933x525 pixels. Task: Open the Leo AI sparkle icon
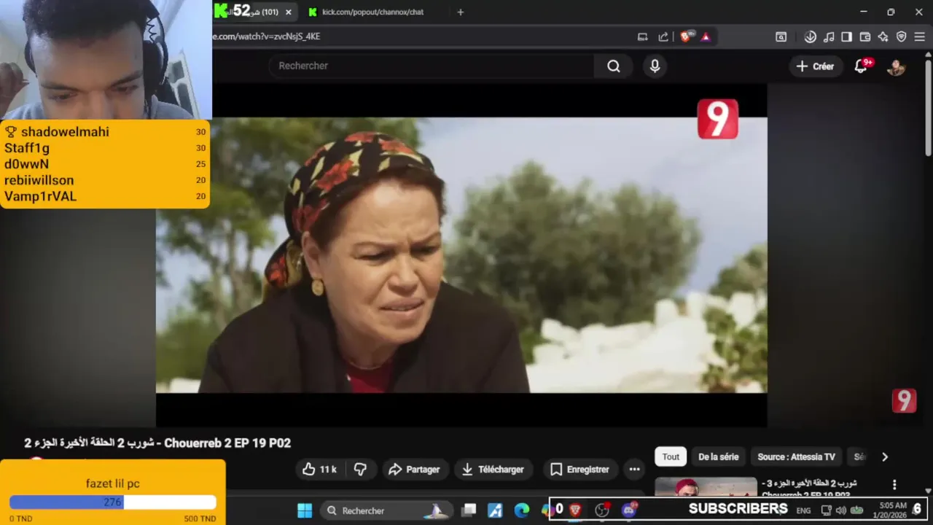click(883, 36)
